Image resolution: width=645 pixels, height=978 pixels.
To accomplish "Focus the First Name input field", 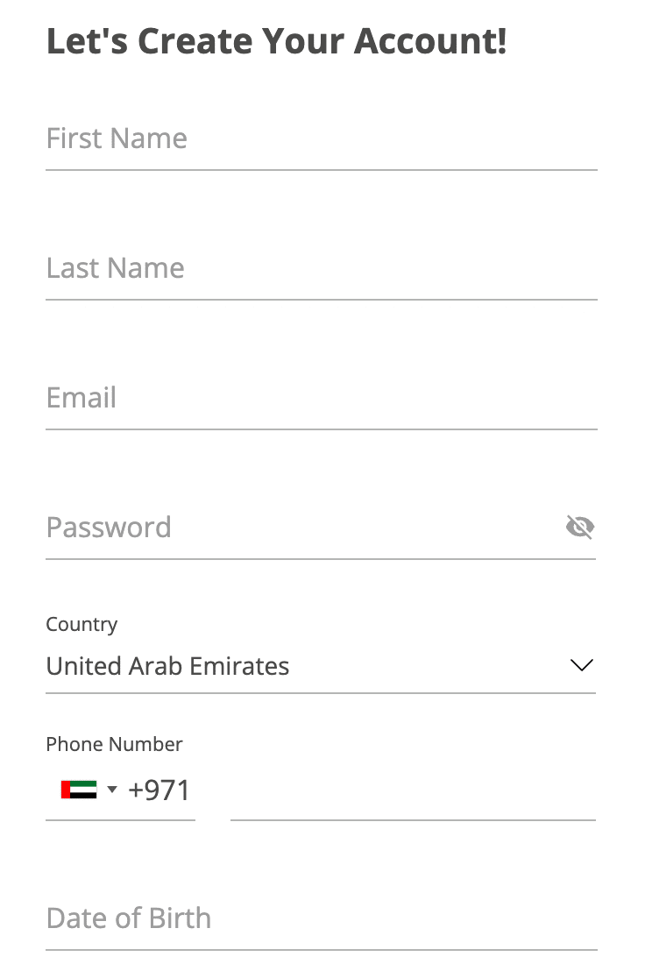I will 322,138.
